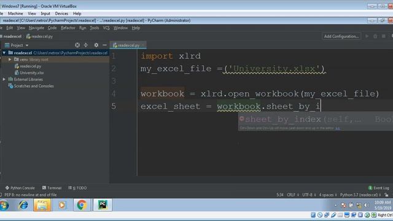
Task: Select University.xlsx in project tree
Action: click(x=31, y=72)
